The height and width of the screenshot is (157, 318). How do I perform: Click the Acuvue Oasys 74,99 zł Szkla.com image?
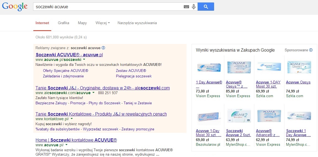[299, 67]
